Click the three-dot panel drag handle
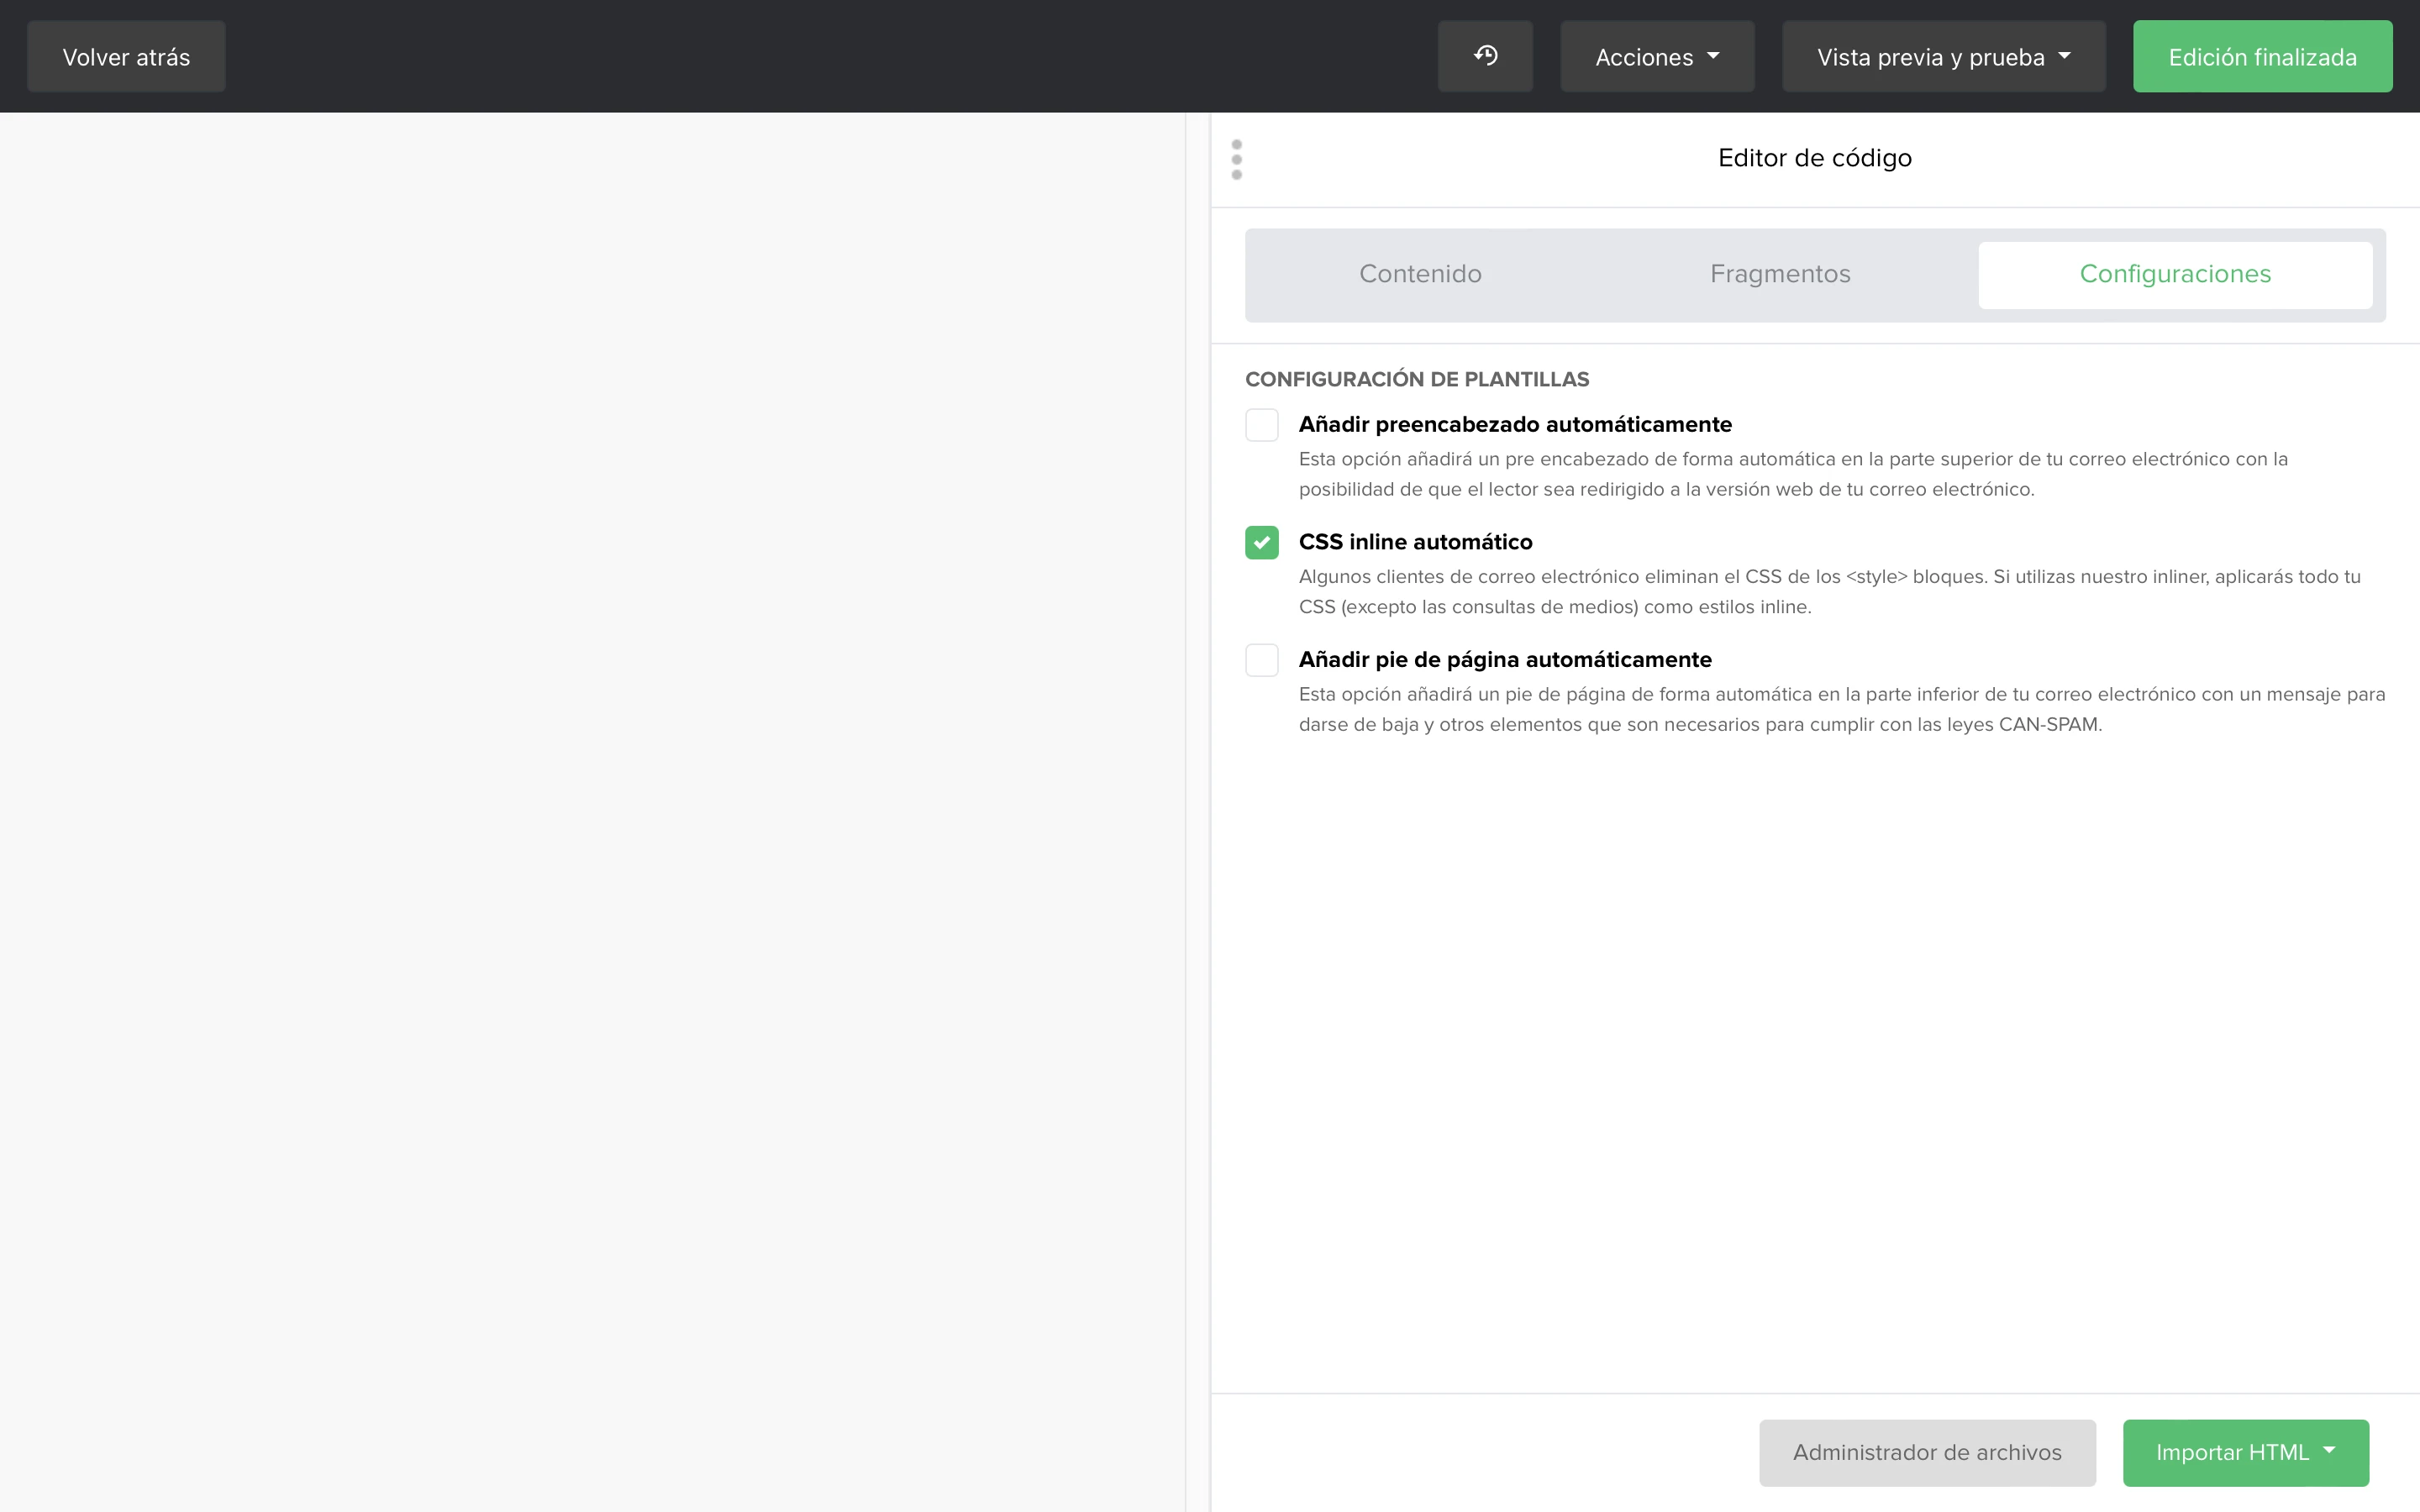The image size is (2420, 1512). pyautogui.click(x=1237, y=160)
